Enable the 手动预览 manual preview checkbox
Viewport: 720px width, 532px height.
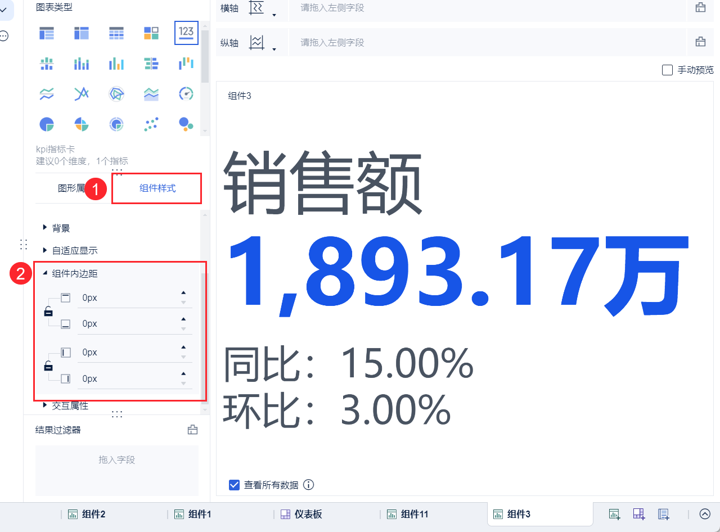coord(668,70)
